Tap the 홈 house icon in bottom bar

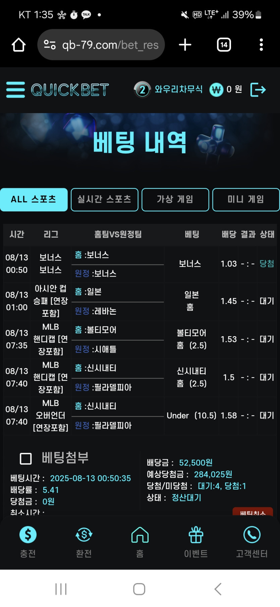[140, 535]
